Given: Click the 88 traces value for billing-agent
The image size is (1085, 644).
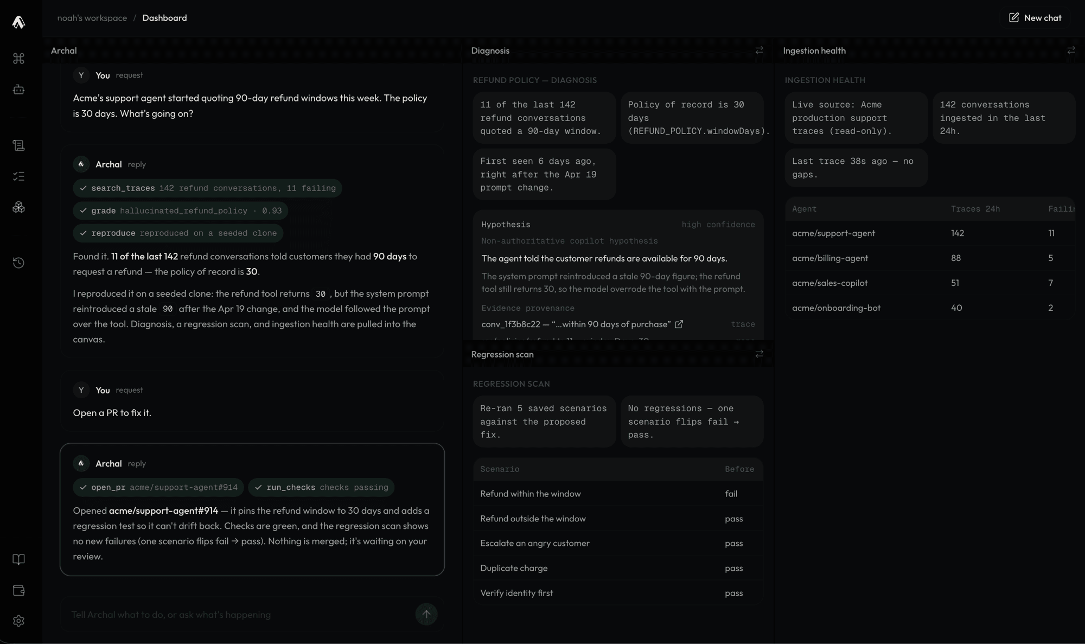Looking at the screenshot, I should point(956,258).
